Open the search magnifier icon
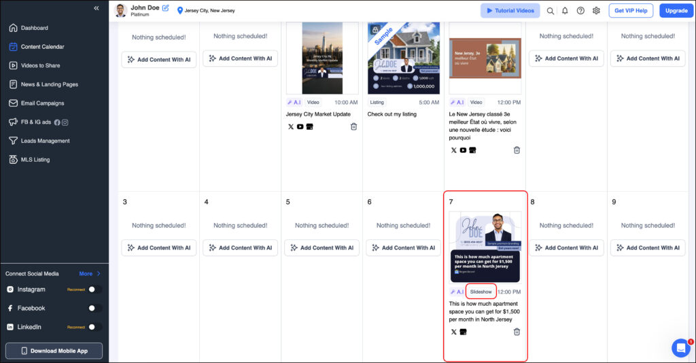The height and width of the screenshot is (363, 696). click(x=551, y=11)
